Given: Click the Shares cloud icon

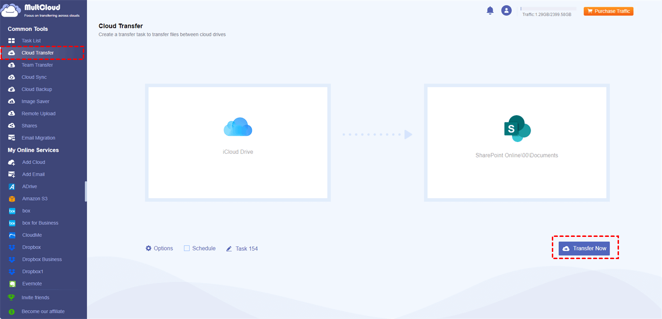Looking at the screenshot, I should 12,126.
